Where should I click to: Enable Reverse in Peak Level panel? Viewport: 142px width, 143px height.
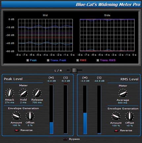[17, 130]
